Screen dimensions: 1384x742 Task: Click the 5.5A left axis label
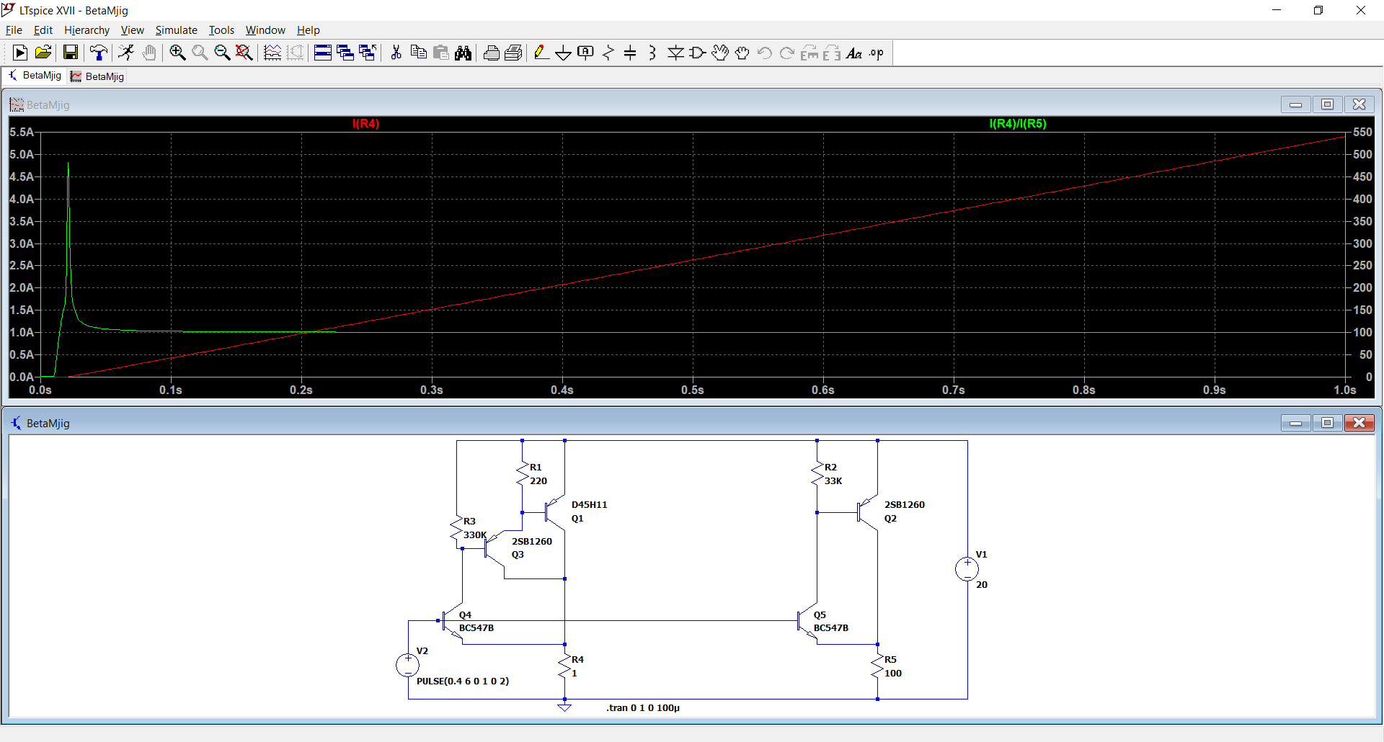coord(22,132)
